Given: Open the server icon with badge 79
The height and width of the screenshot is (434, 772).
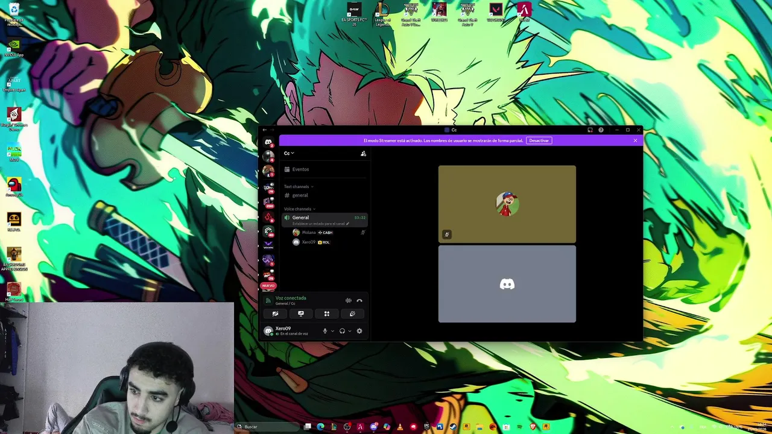Looking at the screenshot, I should [x=268, y=187].
